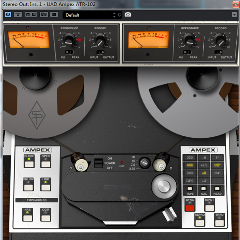The width and height of the screenshot is (240, 240).
Task: Flip the left VU/PEAK meter switch
Action: (69, 52)
